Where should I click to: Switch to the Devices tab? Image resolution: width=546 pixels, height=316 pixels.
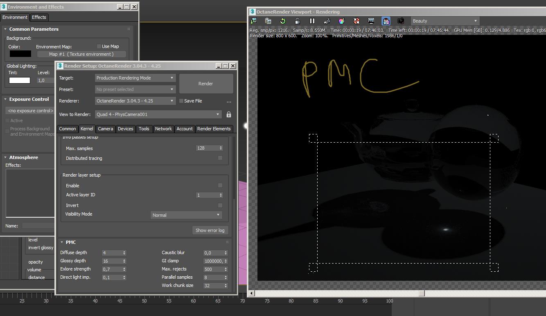[126, 129]
